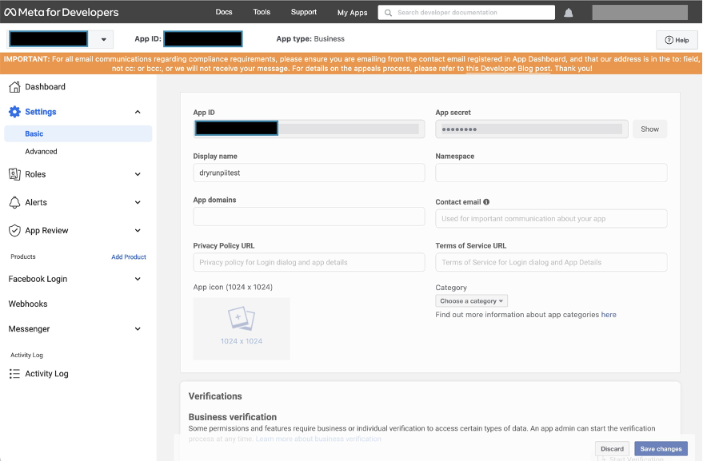Screen dimensions: 703x461
Task: Open Activity Log page
Action: coord(46,374)
